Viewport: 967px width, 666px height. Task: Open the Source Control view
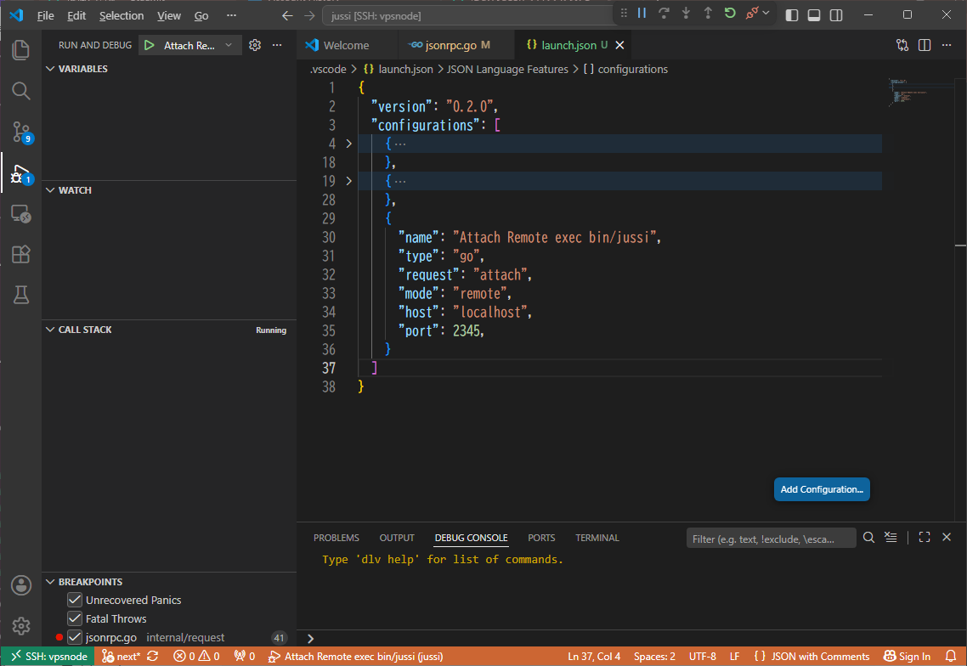[21, 132]
